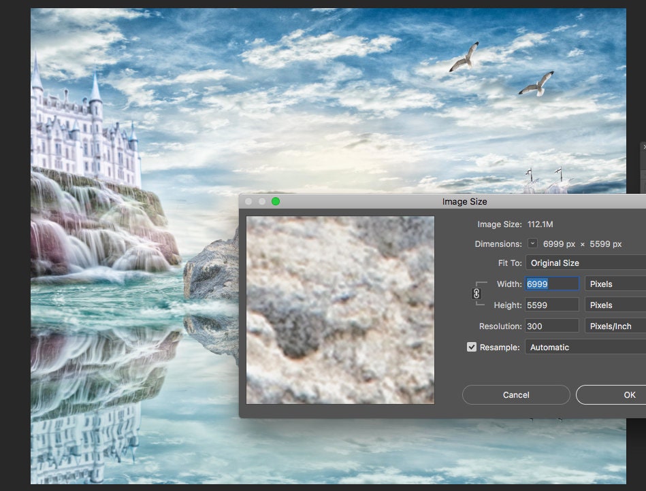Image resolution: width=646 pixels, height=491 pixels.
Task: Click the green zoom button on the dialog
Action: (276, 201)
